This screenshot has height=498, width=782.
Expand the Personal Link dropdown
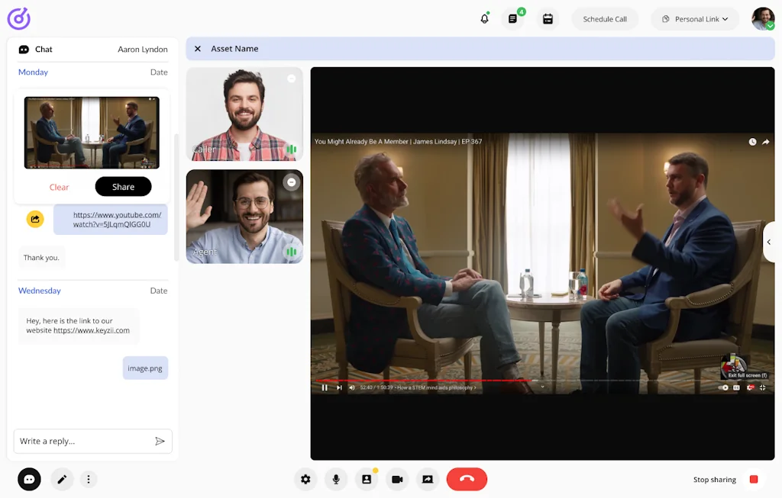coord(695,19)
